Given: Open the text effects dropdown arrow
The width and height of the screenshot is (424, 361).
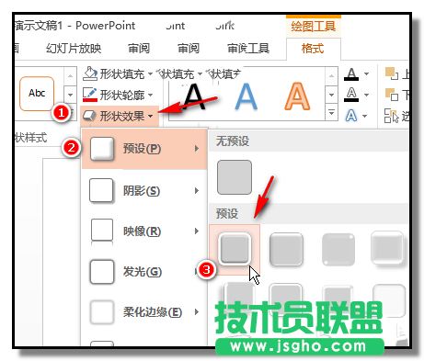Looking at the screenshot, I should pos(364,116).
